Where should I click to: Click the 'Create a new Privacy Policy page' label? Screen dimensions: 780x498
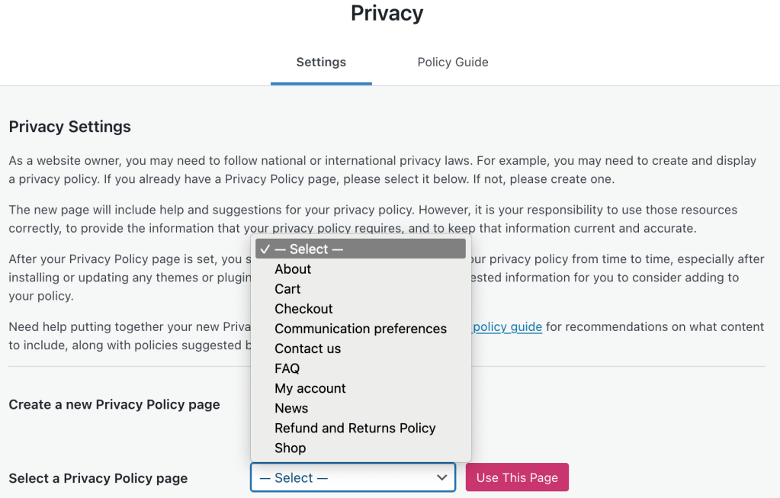(114, 405)
